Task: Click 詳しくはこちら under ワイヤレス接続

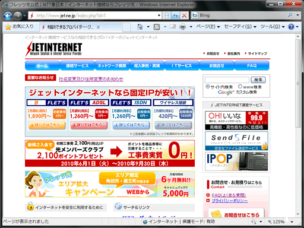Action: [173, 125]
